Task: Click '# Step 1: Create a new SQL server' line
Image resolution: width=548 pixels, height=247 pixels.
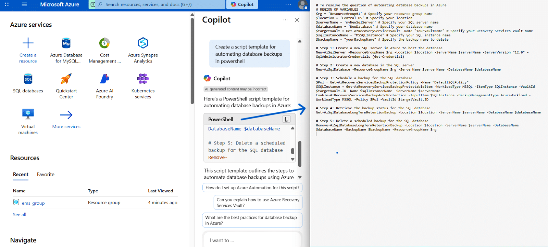Action: click(x=379, y=48)
